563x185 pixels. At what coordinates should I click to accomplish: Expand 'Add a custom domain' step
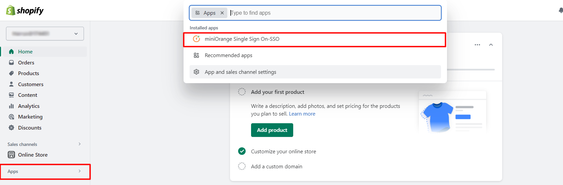click(276, 166)
